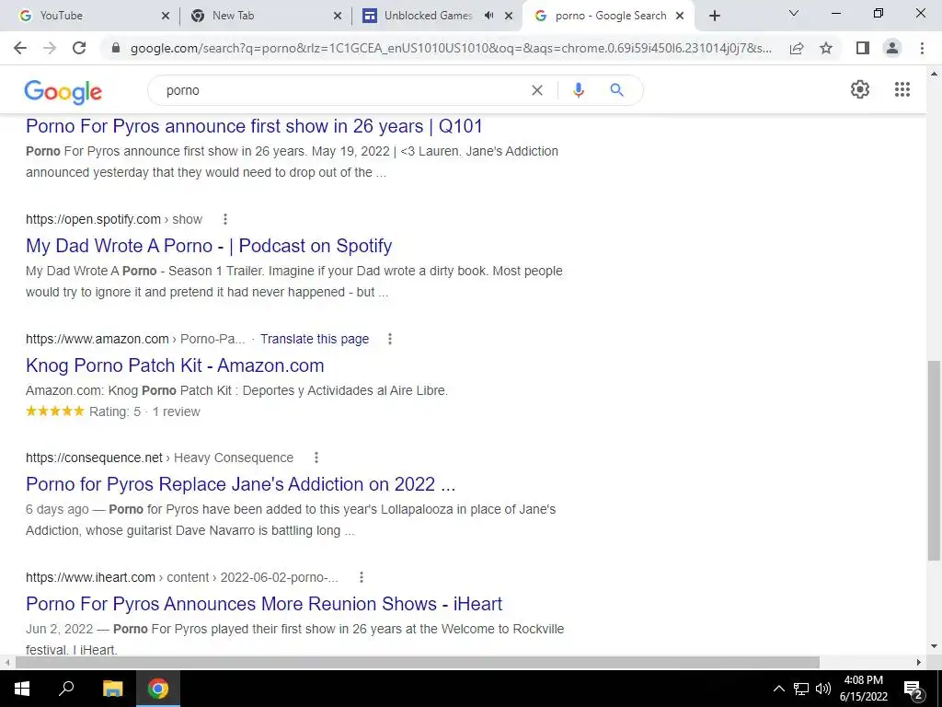Mute the Unblocked Games tab audio
This screenshot has height=707, width=942.
(489, 16)
